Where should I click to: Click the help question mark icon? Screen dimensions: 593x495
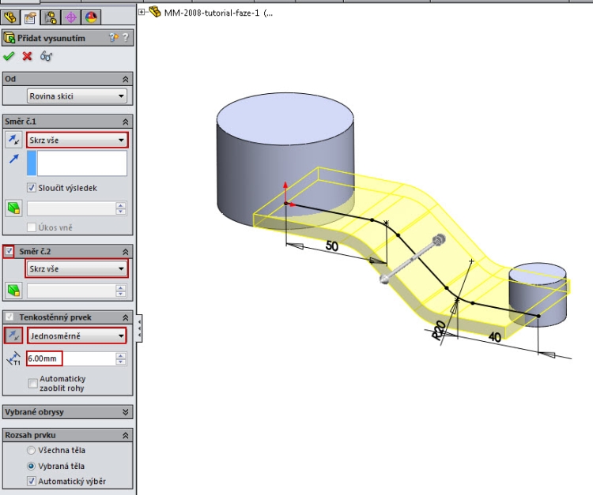coord(126,37)
